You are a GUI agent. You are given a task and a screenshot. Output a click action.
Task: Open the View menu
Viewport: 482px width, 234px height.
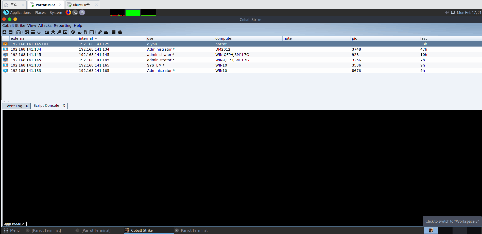click(x=32, y=26)
